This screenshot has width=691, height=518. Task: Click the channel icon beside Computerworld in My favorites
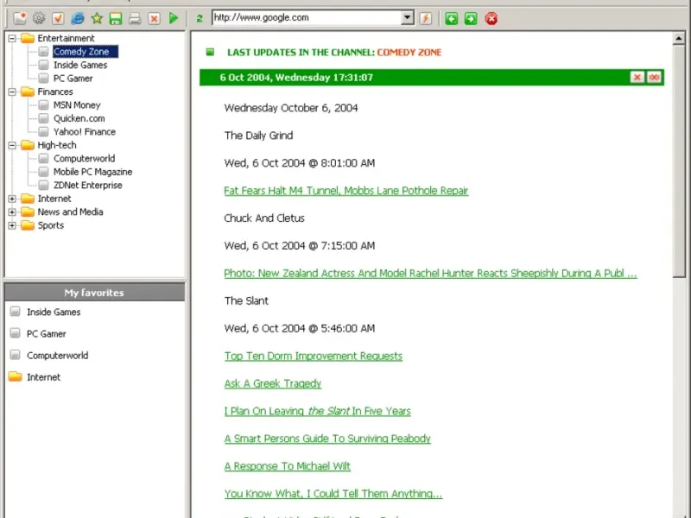pos(15,355)
